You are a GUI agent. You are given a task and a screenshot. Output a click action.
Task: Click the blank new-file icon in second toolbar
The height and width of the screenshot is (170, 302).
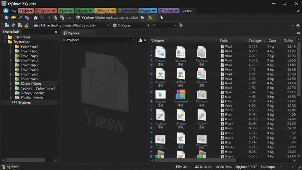tap(7, 25)
